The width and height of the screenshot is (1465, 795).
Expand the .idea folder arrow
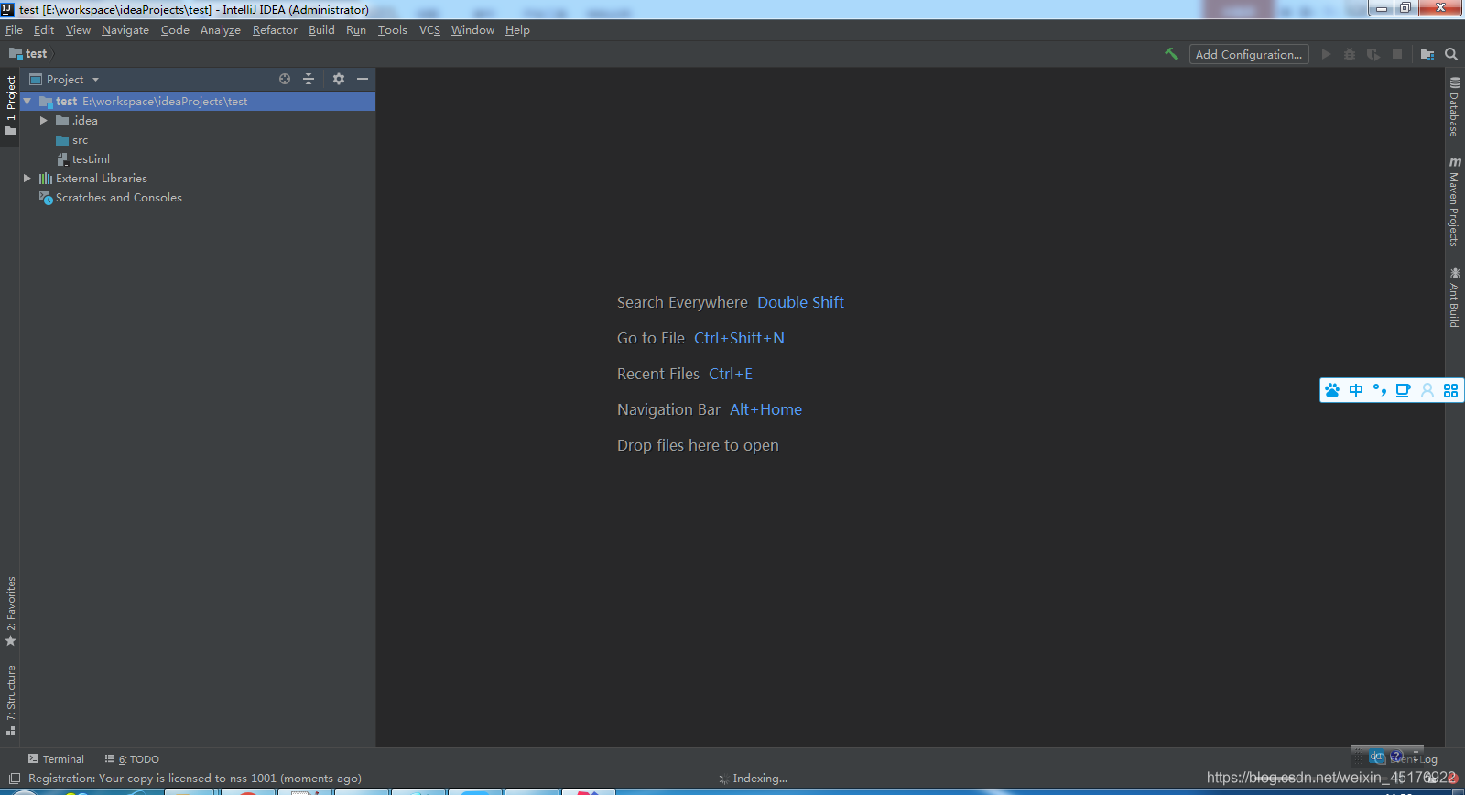tap(43, 121)
